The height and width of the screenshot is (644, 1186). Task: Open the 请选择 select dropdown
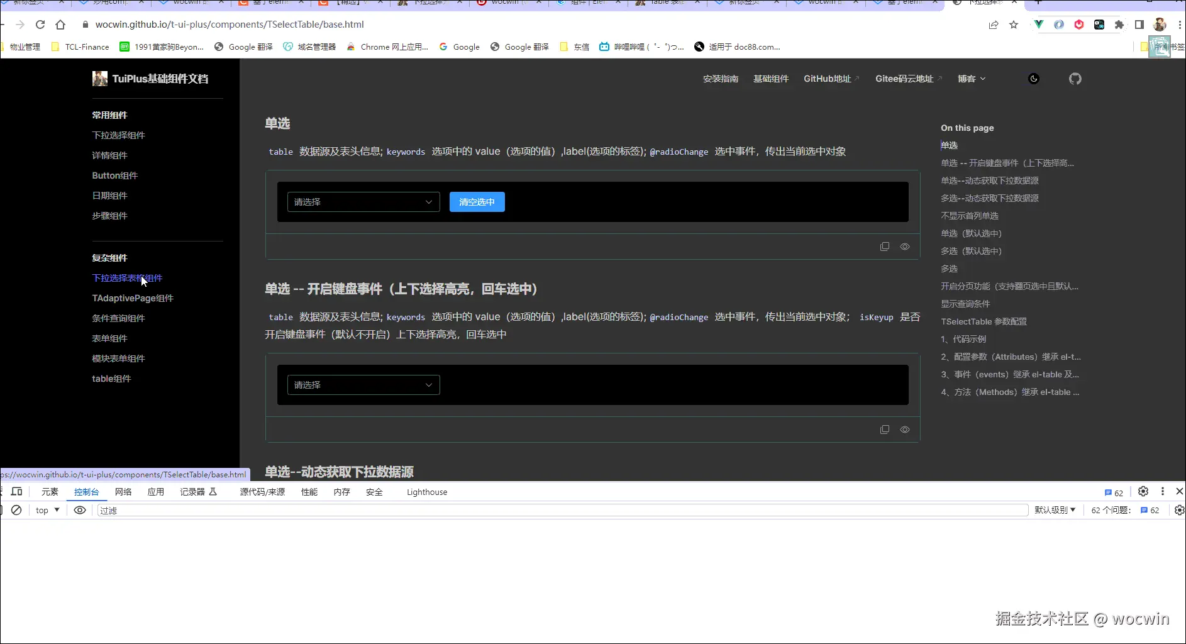tap(363, 202)
